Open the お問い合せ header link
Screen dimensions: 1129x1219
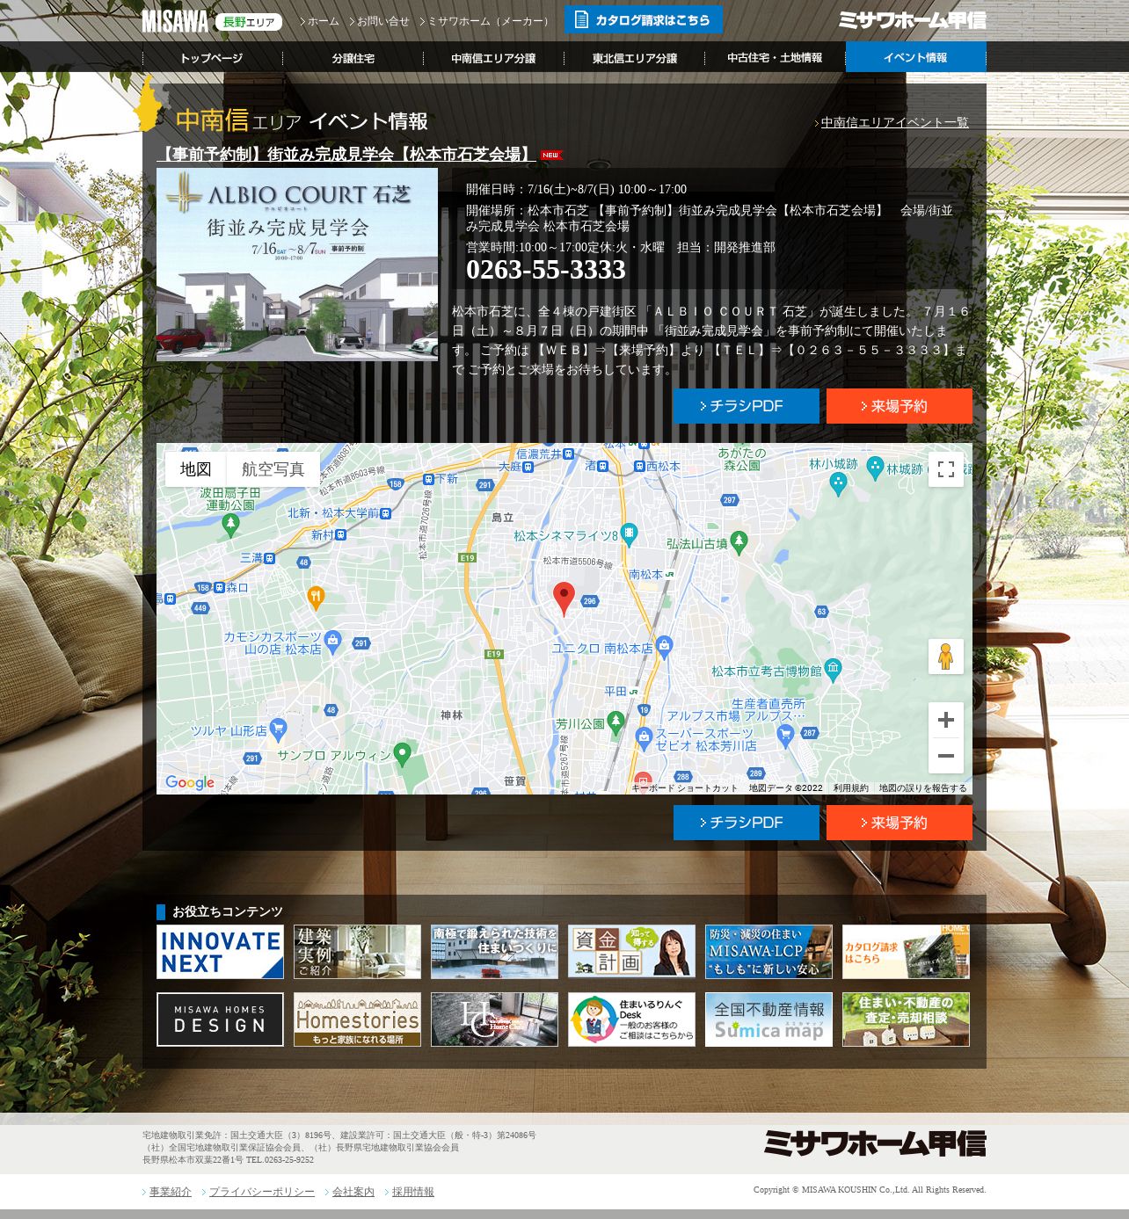coord(382,21)
